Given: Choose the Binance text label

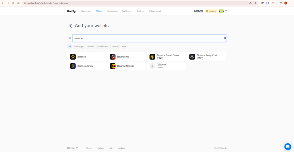Looking at the screenshot, I should [x=82, y=57].
